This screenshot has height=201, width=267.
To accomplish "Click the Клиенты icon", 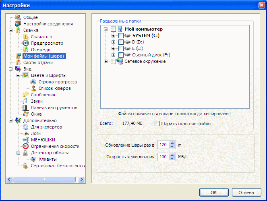I will [x=33, y=159].
